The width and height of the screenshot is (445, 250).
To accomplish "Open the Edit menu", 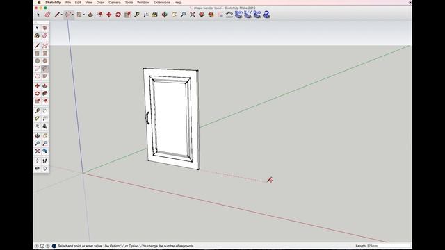I will tap(78, 2).
